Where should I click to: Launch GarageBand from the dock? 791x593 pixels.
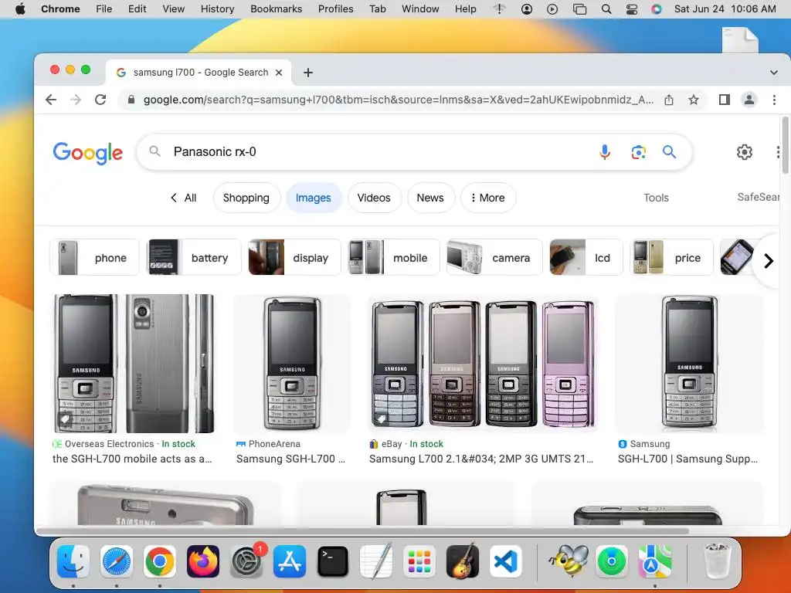click(x=463, y=561)
